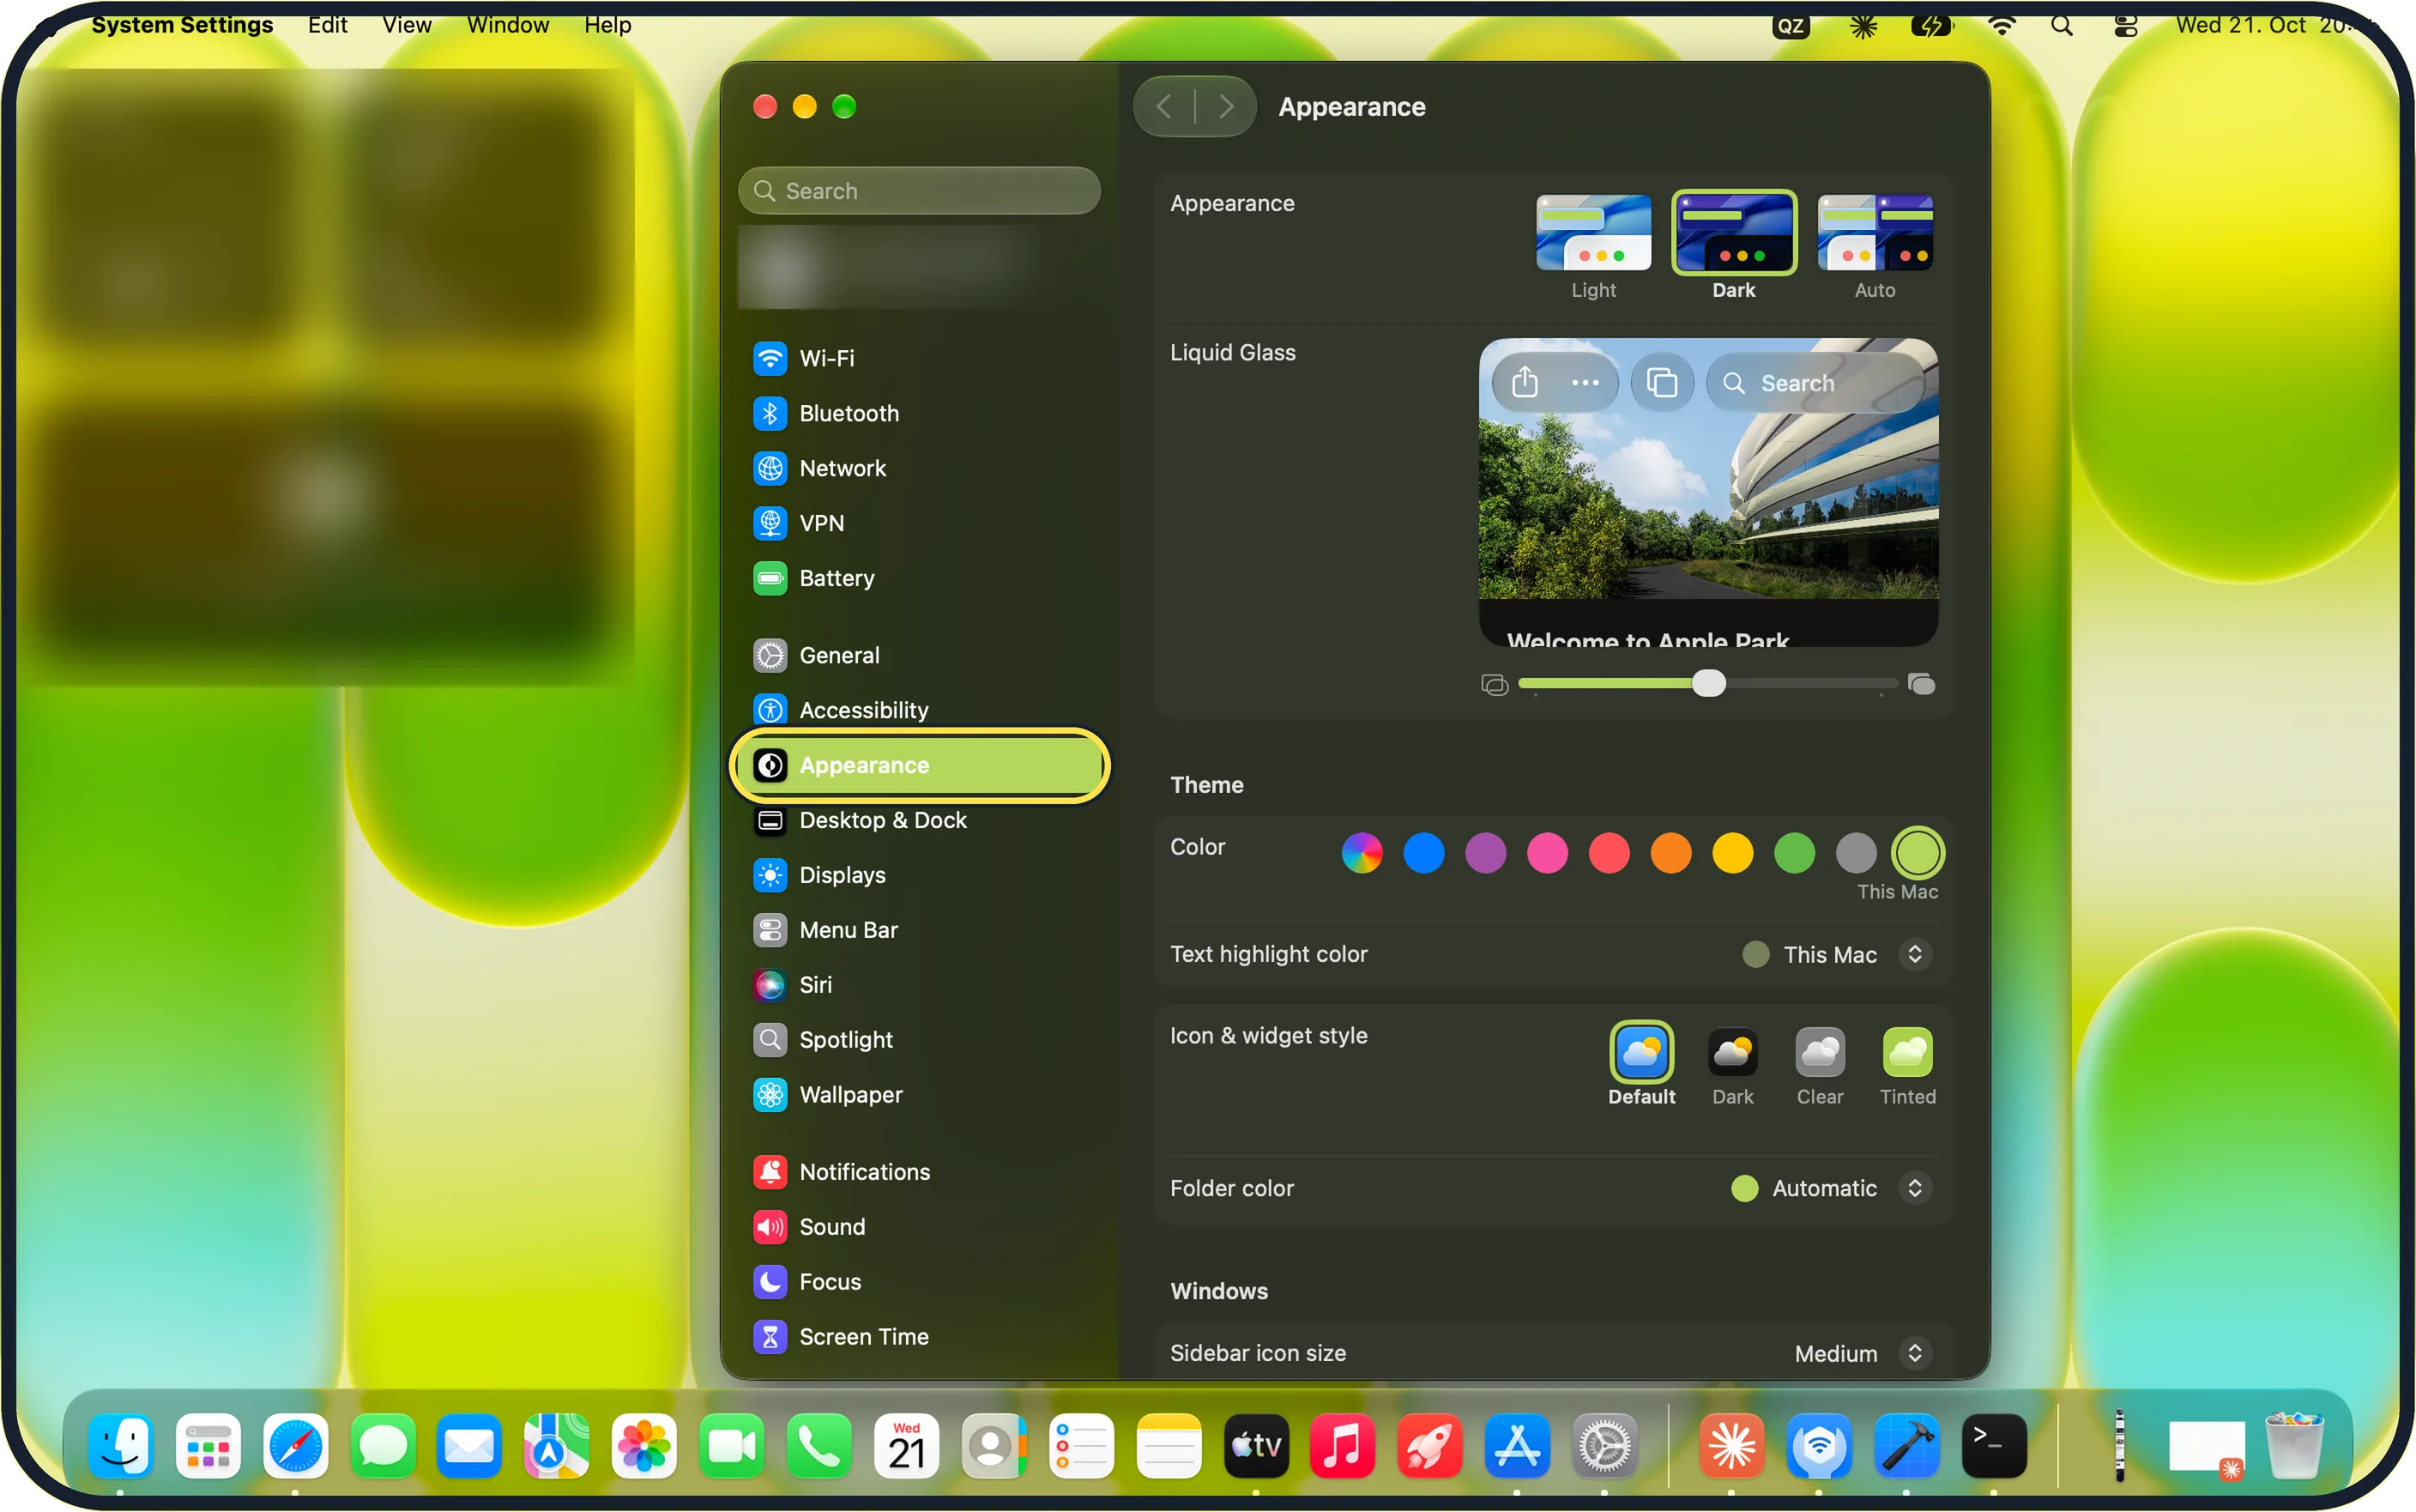Select the Dark appearance mode

coord(1734,246)
